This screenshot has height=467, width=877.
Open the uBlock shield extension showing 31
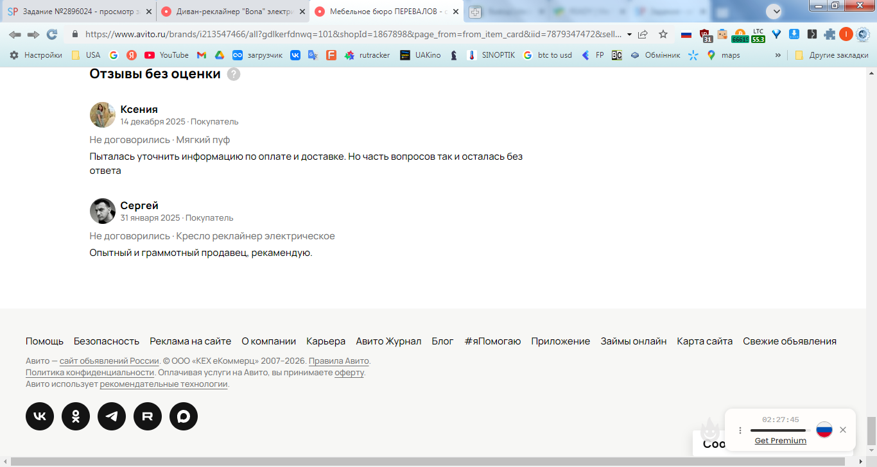pyautogui.click(x=705, y=35)
